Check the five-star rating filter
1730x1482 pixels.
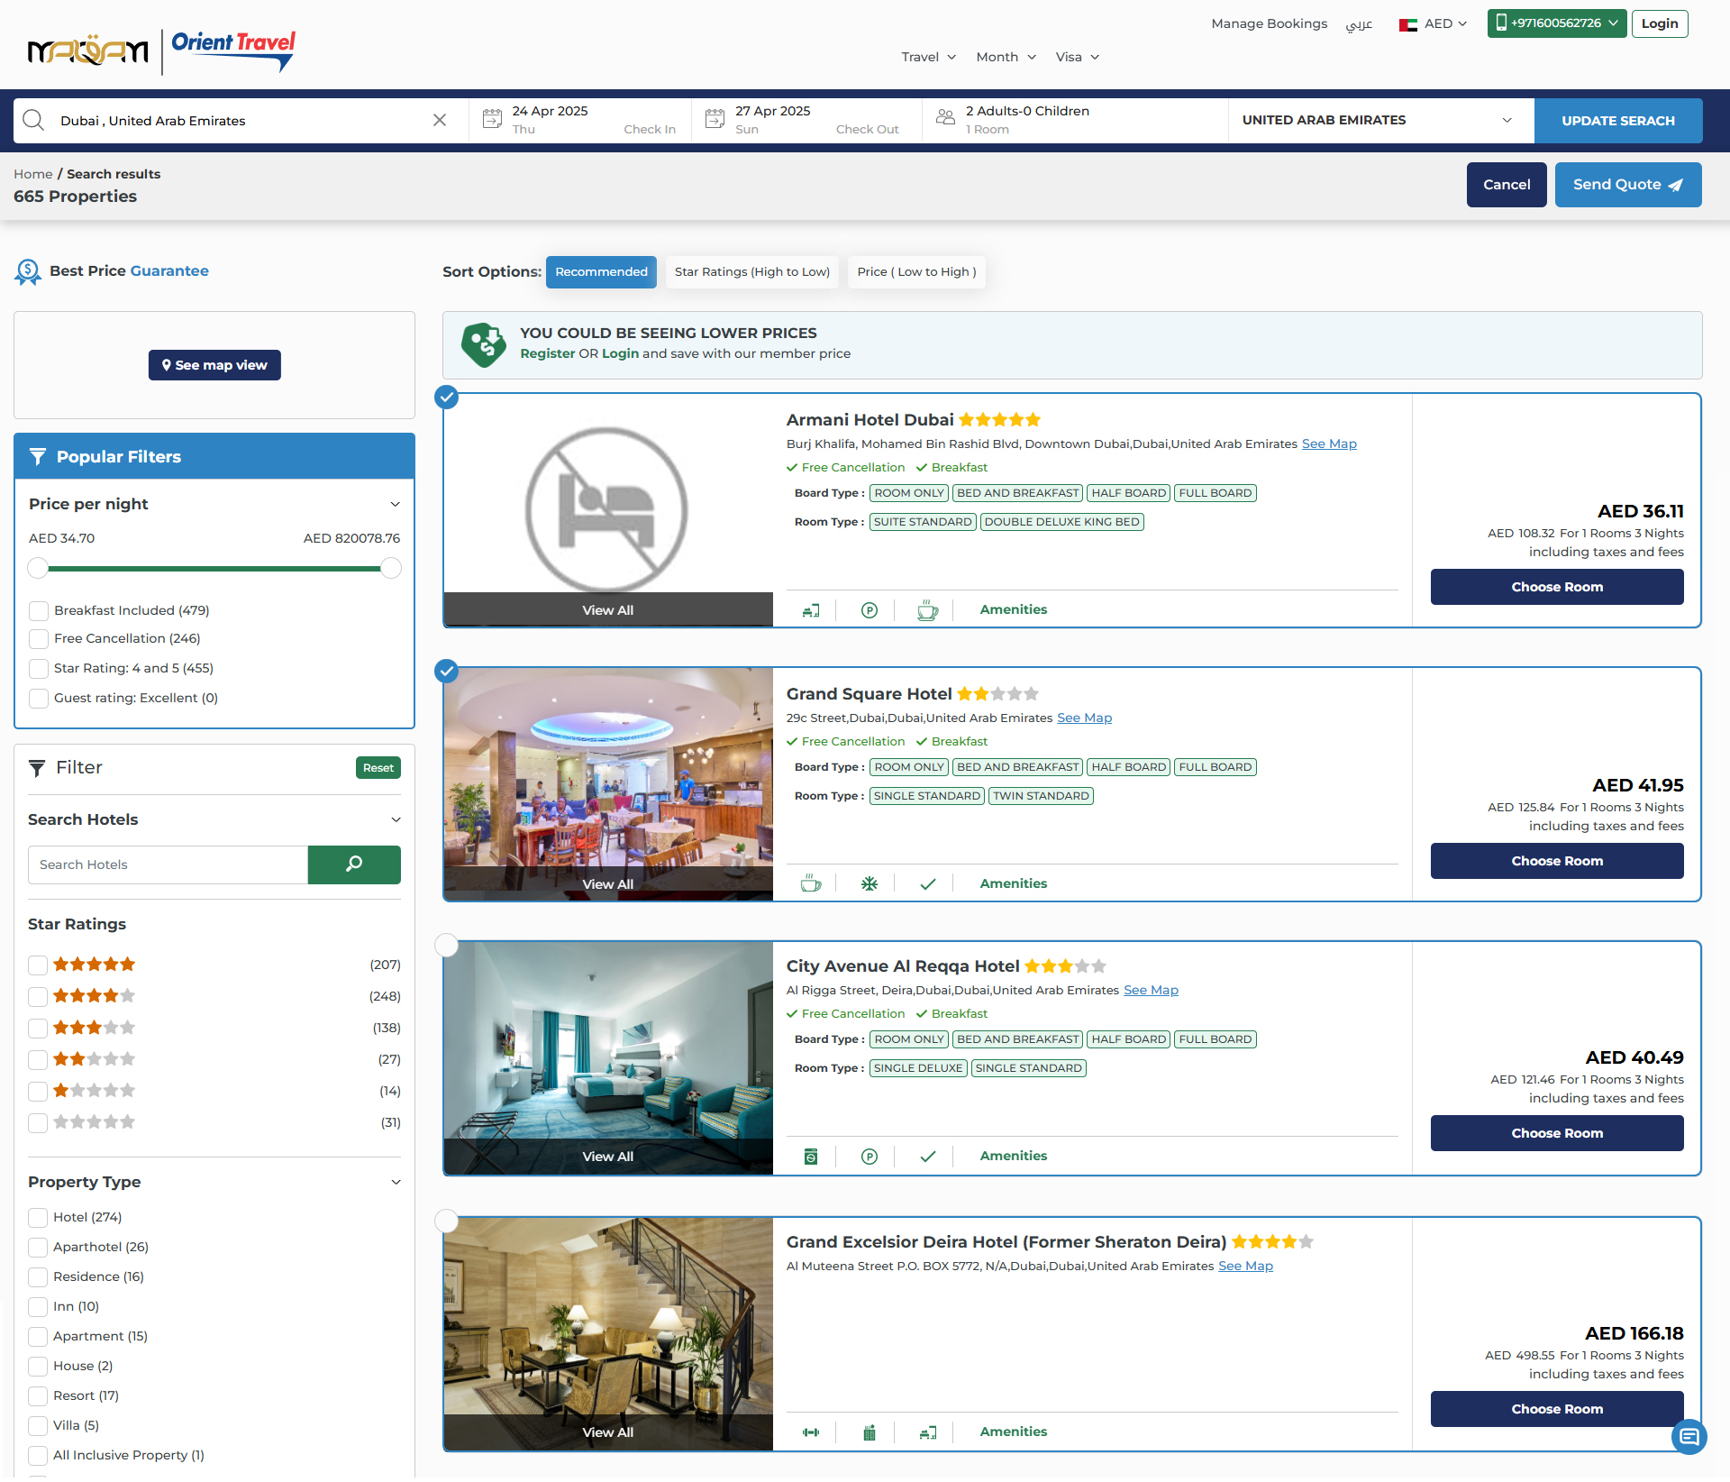point(38,965)
